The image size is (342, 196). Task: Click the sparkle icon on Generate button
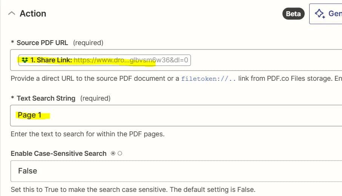coord(320,14)
